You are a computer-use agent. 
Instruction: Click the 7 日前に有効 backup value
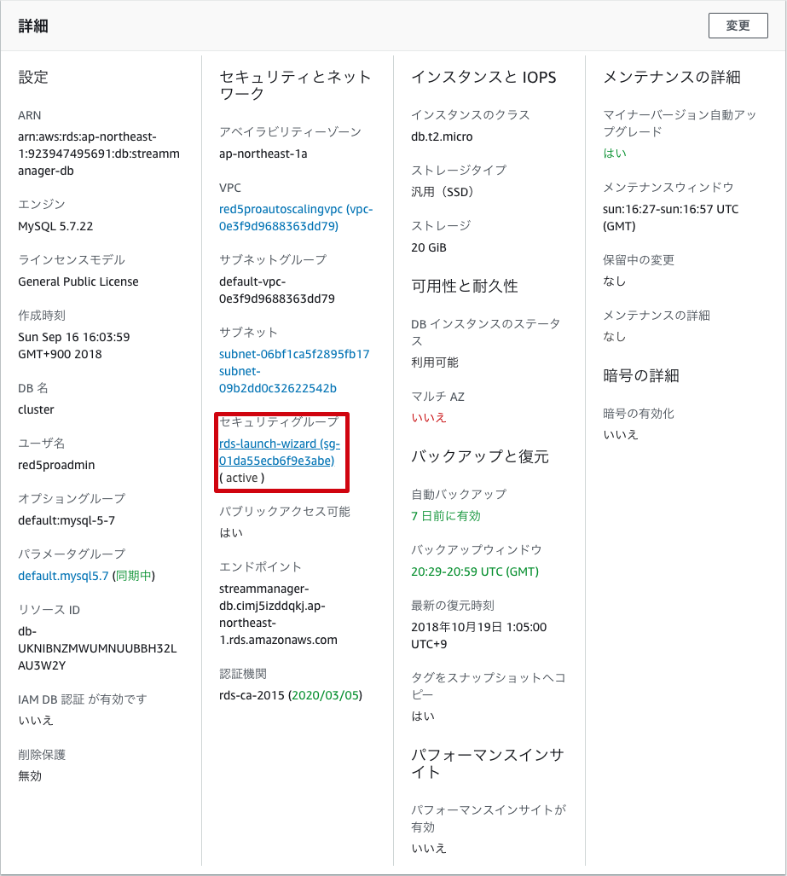pyautogui.click(x=446, y=516)
